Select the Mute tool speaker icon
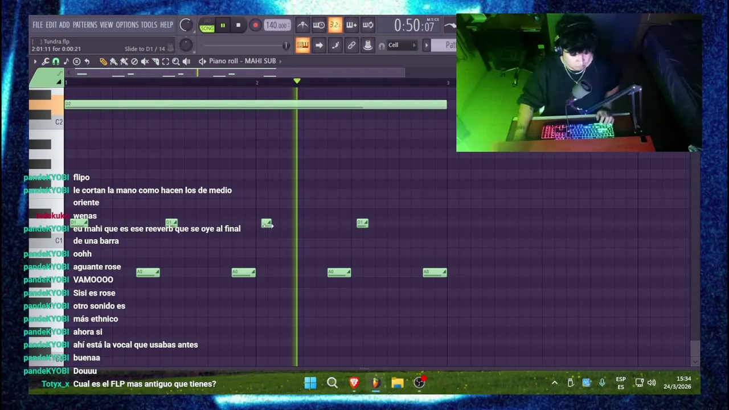Image resolution: width=729 pixels, height=410 pixels. 145,61
